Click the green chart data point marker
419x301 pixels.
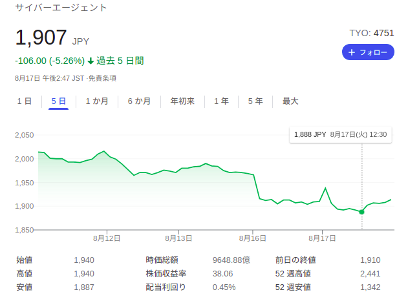click(361, 212)
